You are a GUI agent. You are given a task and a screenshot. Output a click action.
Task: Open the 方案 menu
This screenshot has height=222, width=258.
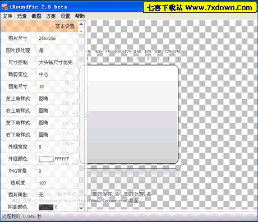[51, 16]
